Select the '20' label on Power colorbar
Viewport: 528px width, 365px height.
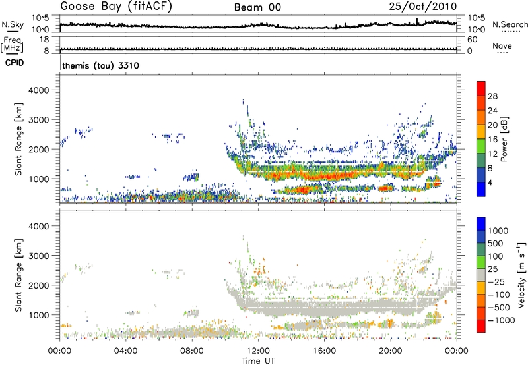[492, 125]
